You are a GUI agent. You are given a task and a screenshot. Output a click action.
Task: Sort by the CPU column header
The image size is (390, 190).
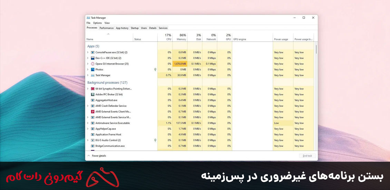165,37
